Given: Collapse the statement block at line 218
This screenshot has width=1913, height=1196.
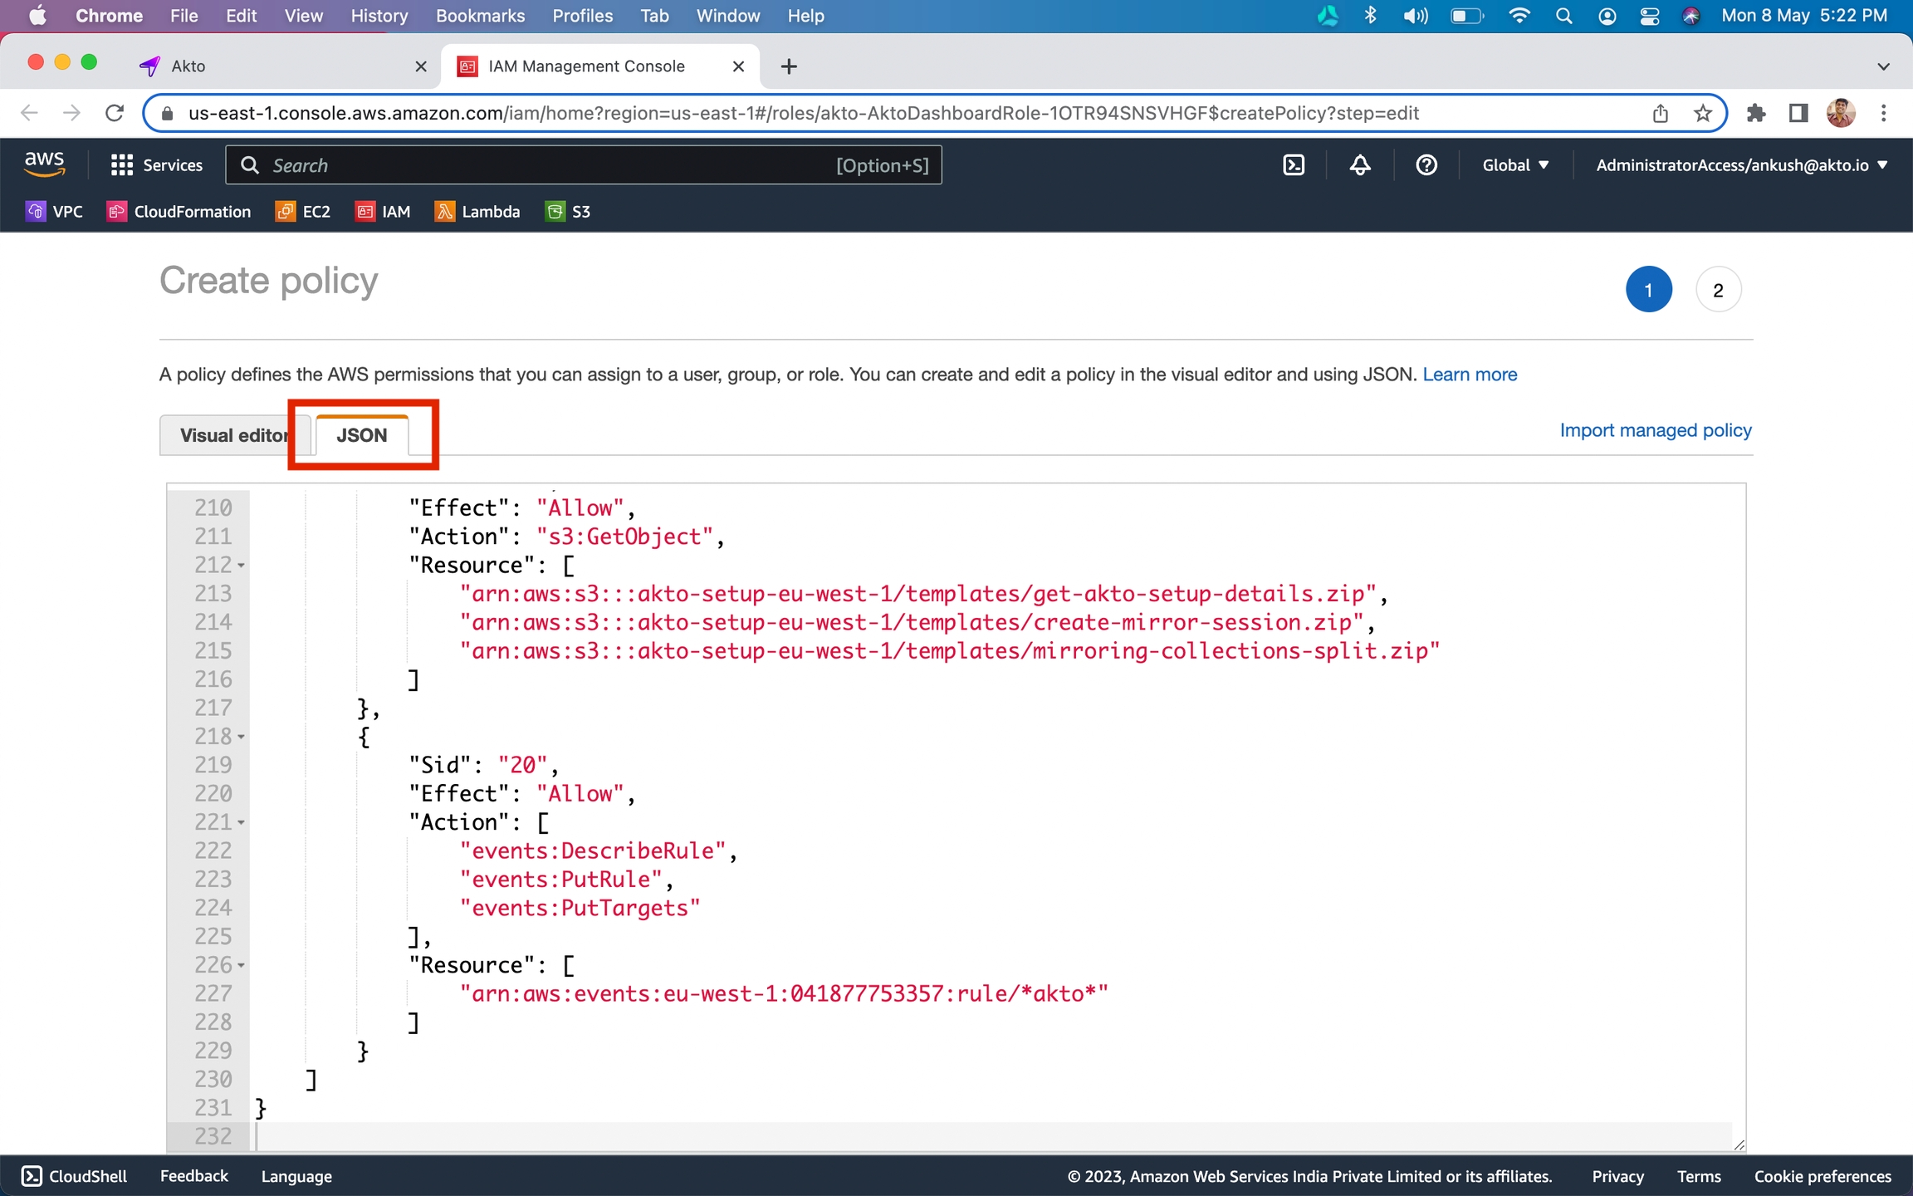Looking at the screenshot, I should 241,737.
